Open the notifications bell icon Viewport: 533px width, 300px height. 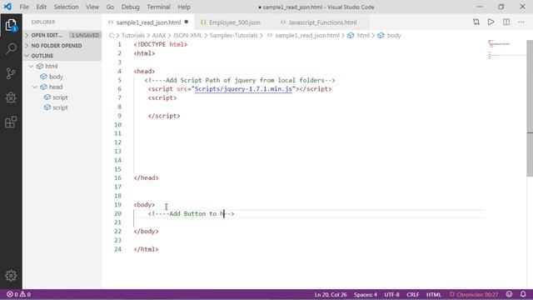[523, 294]
